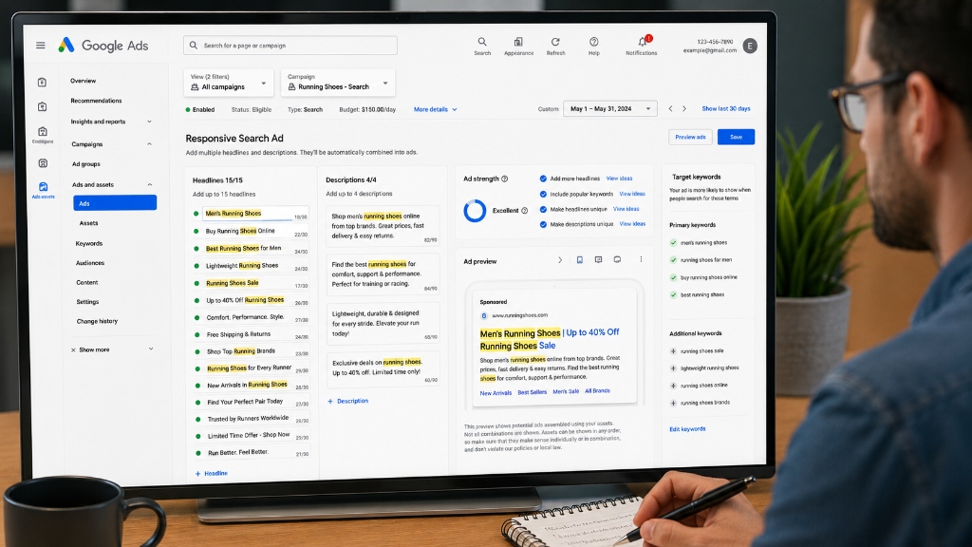Toggle the 'men's running shoes' primary keyword check
Image resolution: width=972 pixels, height=547 pixels.
pyautogui.click(x=673, y=243)
